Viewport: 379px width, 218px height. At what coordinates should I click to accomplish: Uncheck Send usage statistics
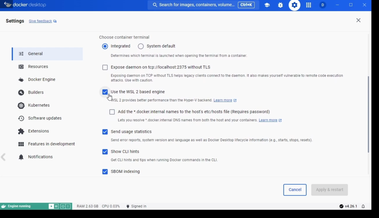(x=105, y=132)
